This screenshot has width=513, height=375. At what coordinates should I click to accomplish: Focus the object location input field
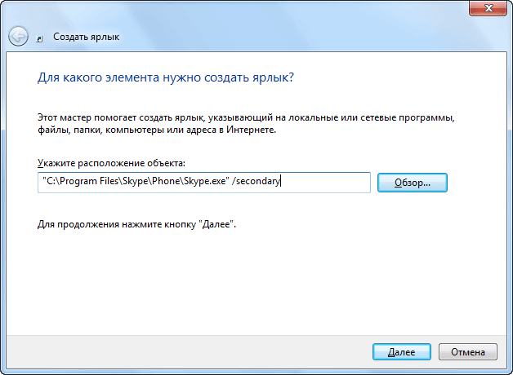(x=204, y=183)
